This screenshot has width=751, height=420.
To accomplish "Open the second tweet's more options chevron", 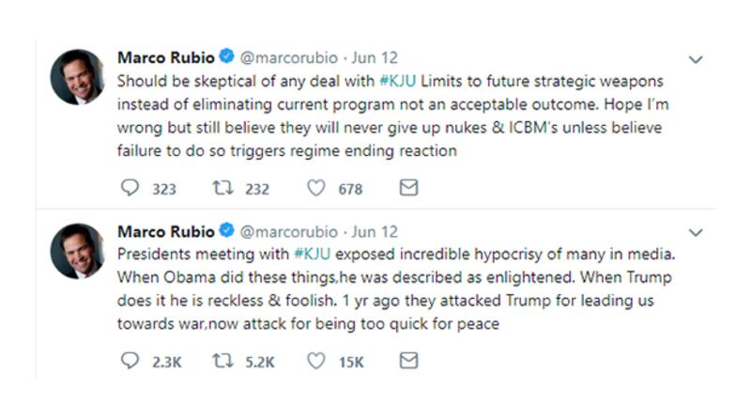I will (696, 232).
